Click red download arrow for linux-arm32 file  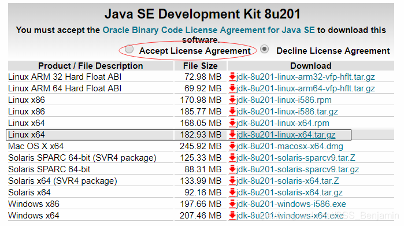(232, 77)
